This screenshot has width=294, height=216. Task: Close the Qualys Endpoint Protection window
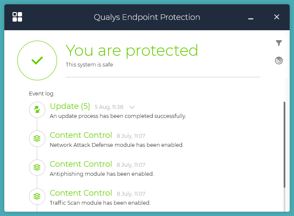click(277, 17)
